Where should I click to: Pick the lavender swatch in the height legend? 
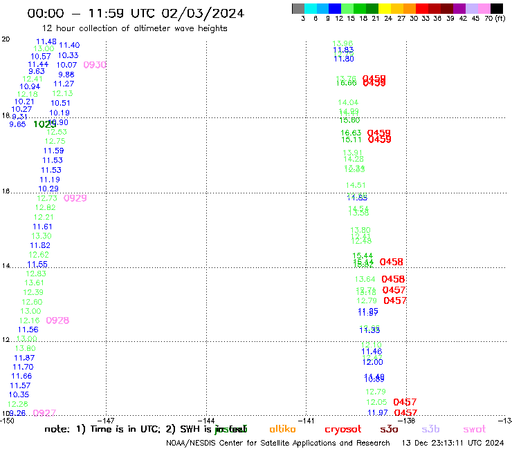pos(472,8)
